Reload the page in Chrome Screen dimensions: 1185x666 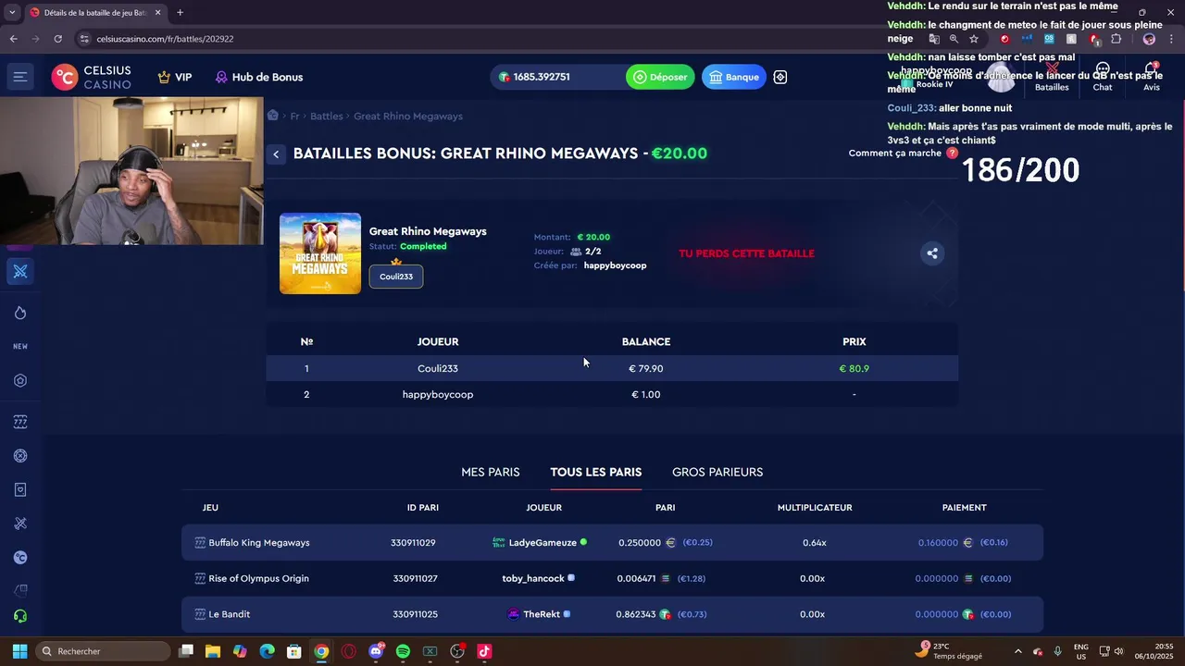pyautogui.click(x=57, y=39)
